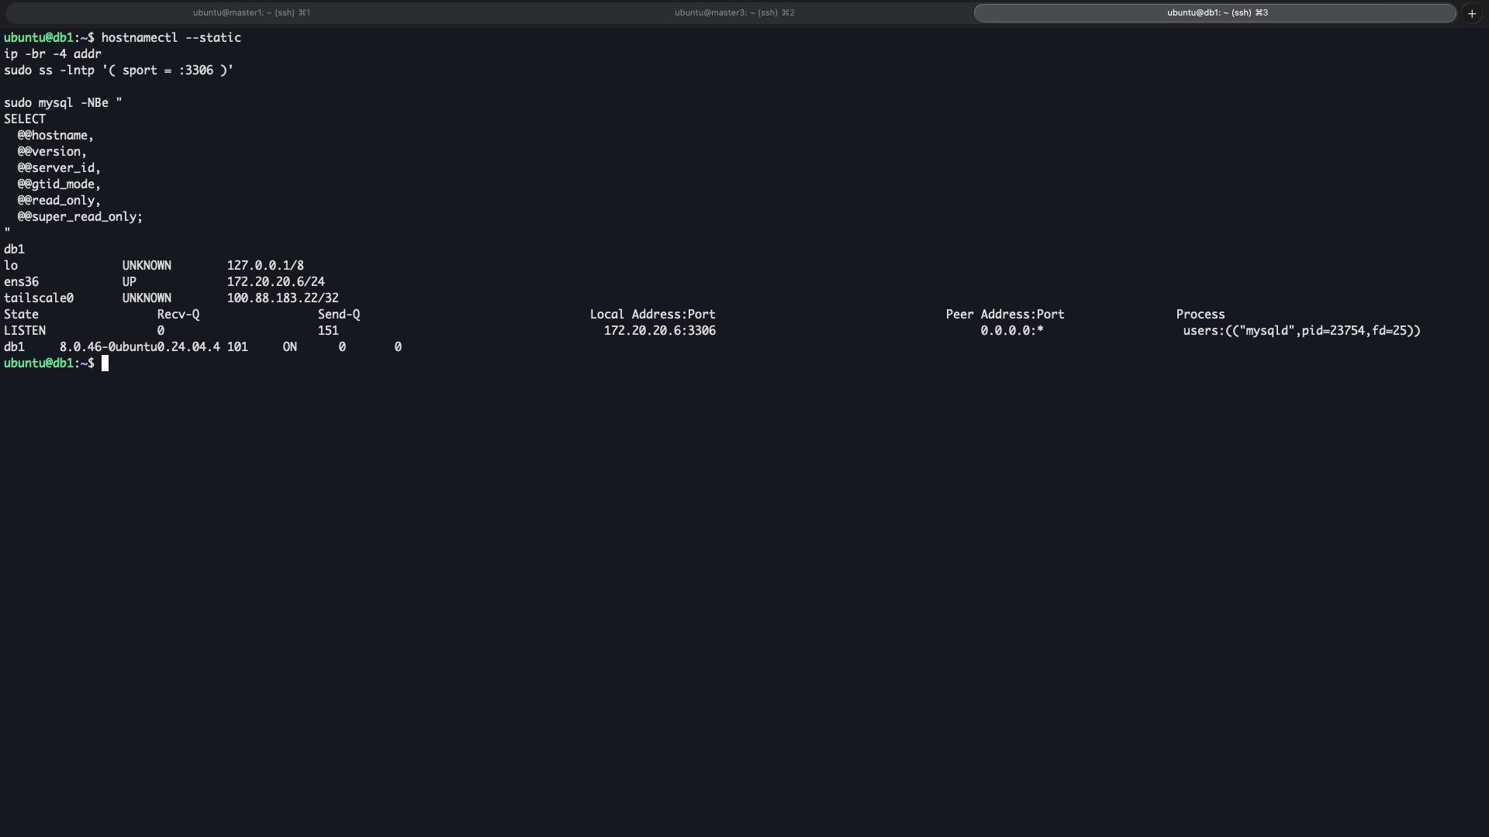Click the last ubuntu@db1 prompt text
Viewport: 1489px width, 837px height.
49,363
